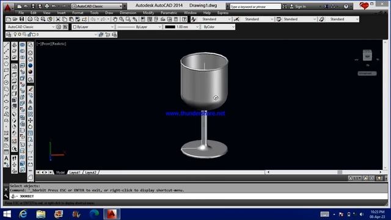391x220 pixels.
Task: Select the Rectangle draw tool
Action: [7, 70]
